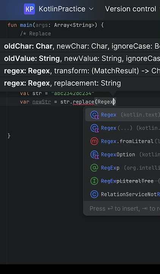The image size is (160, 274).
Task: Click the Regex(...) constructor suggestion icon
Action: 94,128
